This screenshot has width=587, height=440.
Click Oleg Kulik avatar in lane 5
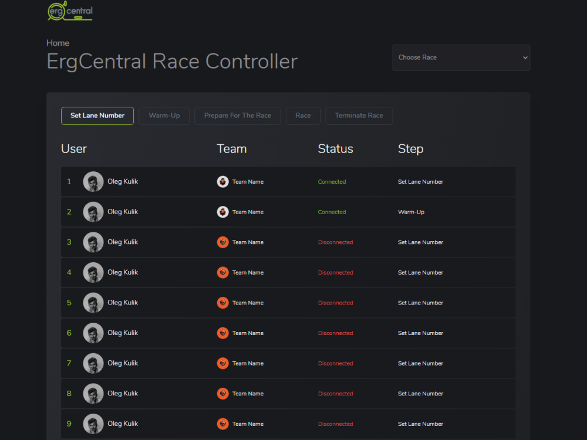[x=93, y=303]
